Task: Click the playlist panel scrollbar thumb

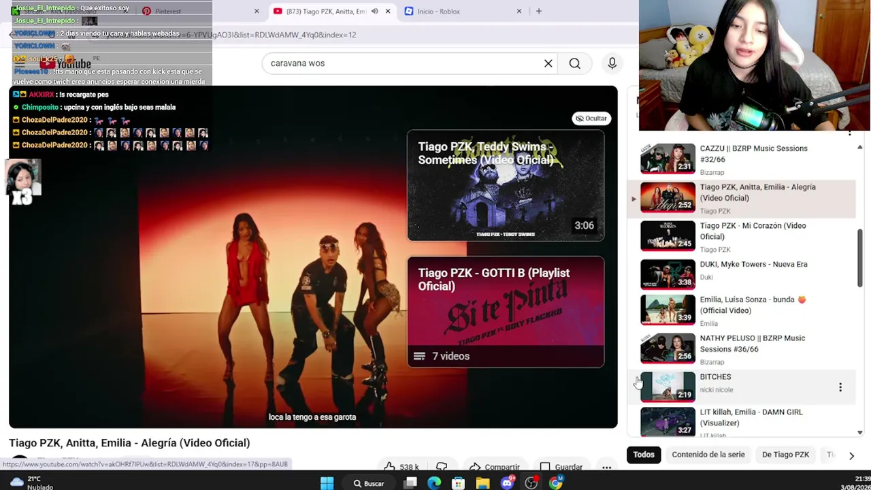Action: pyautogui.click(x=860, y=258)
